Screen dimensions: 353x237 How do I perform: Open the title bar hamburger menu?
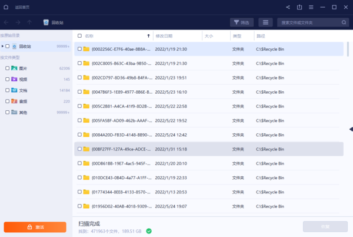click(x=311, y=7)
